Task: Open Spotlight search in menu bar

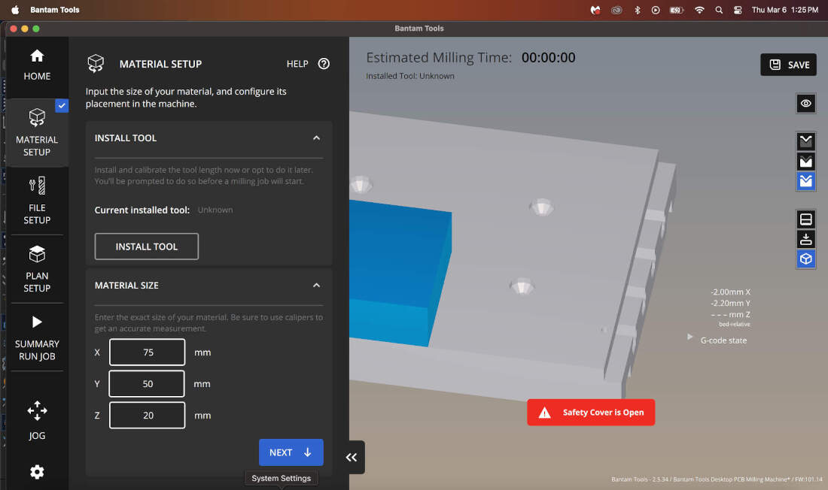Action: click(x=719, y=10)
